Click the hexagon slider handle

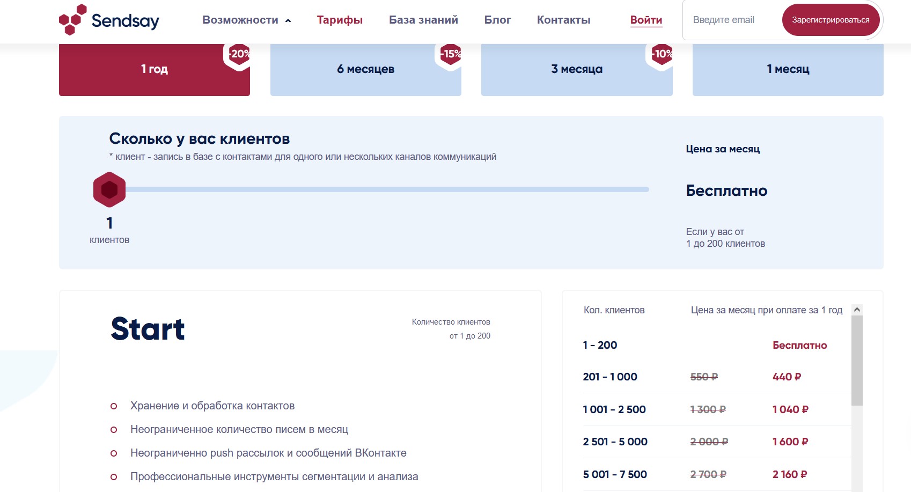pos(109,189)
